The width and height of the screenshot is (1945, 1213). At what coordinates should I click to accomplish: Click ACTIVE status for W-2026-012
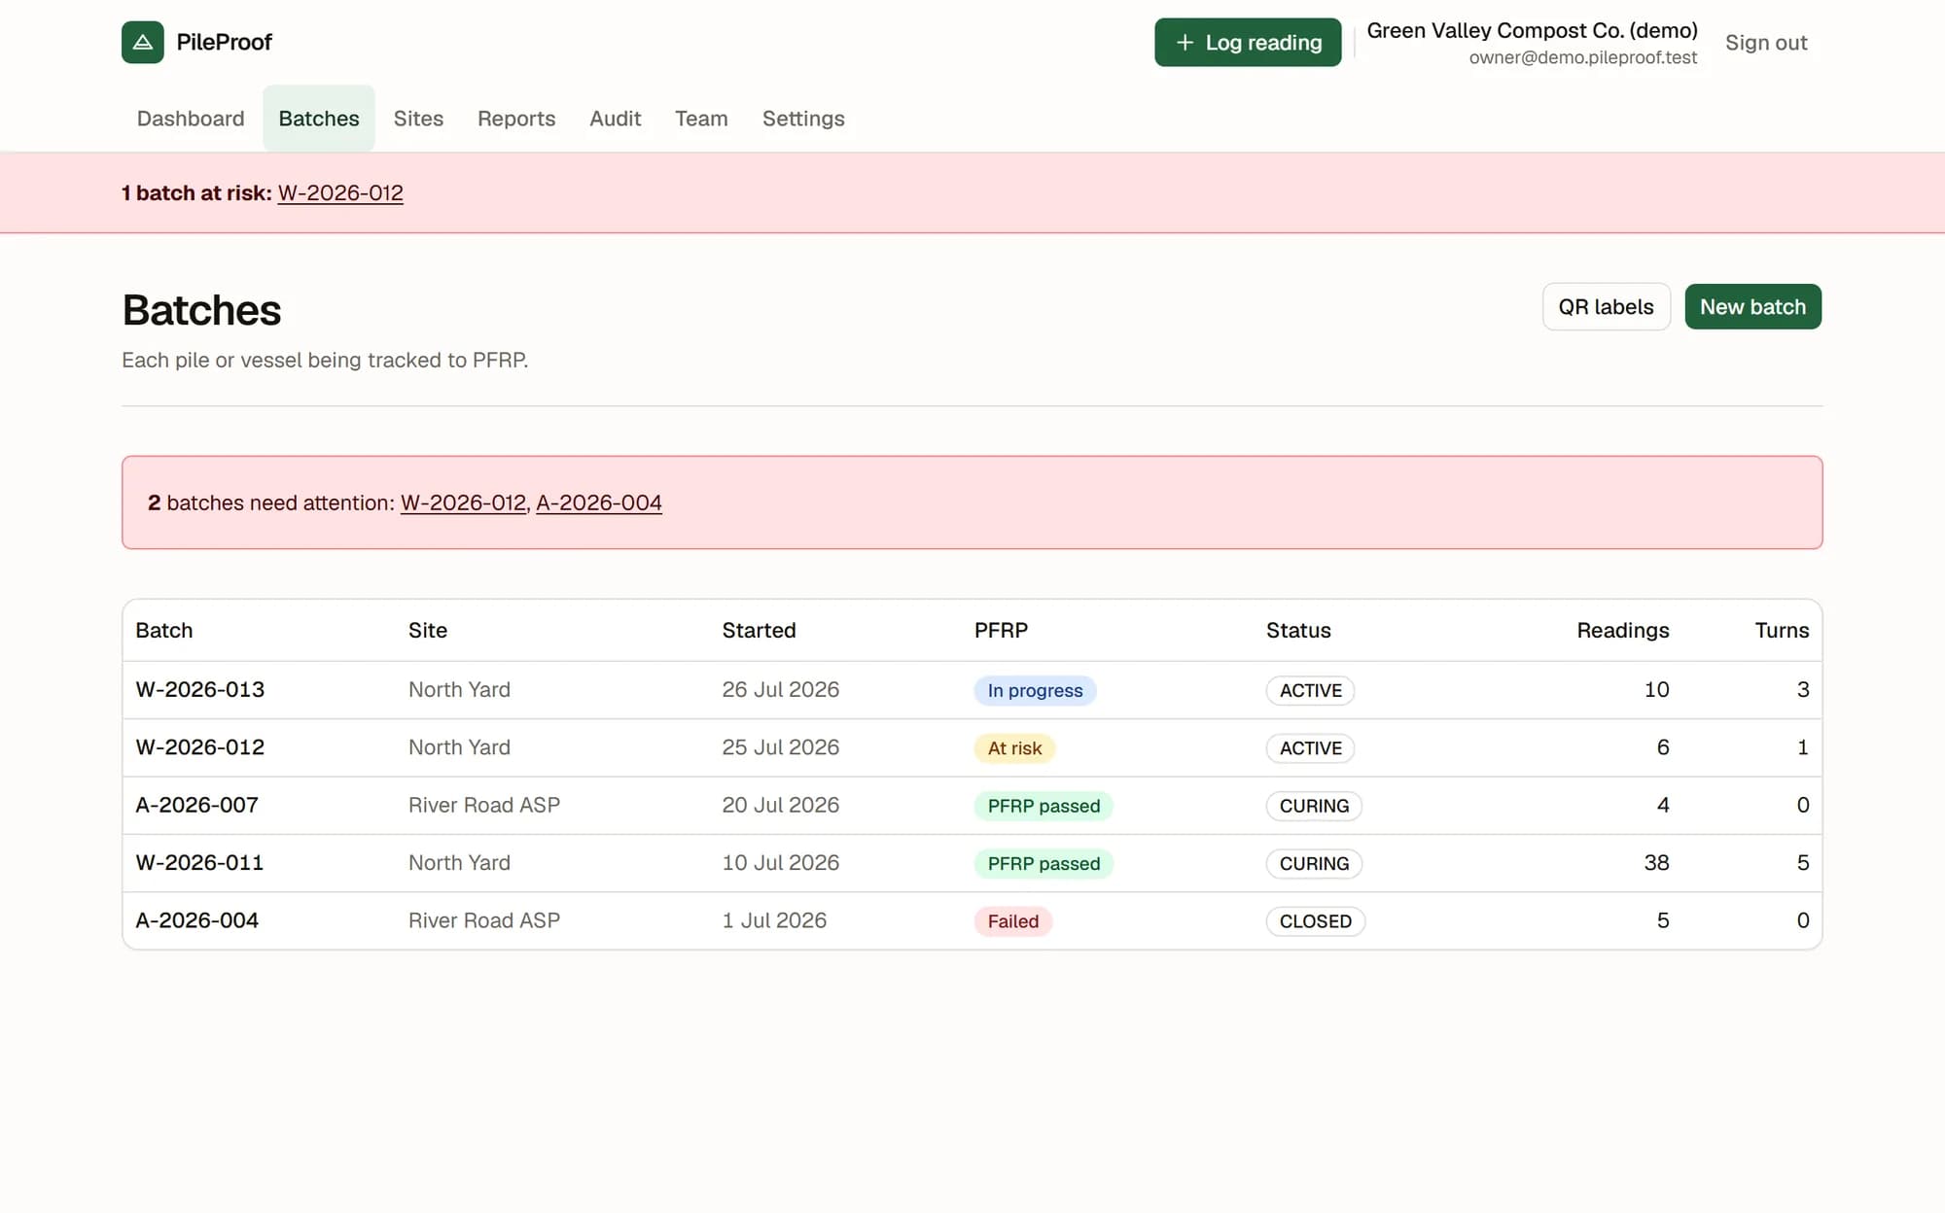click(1310, 747)
